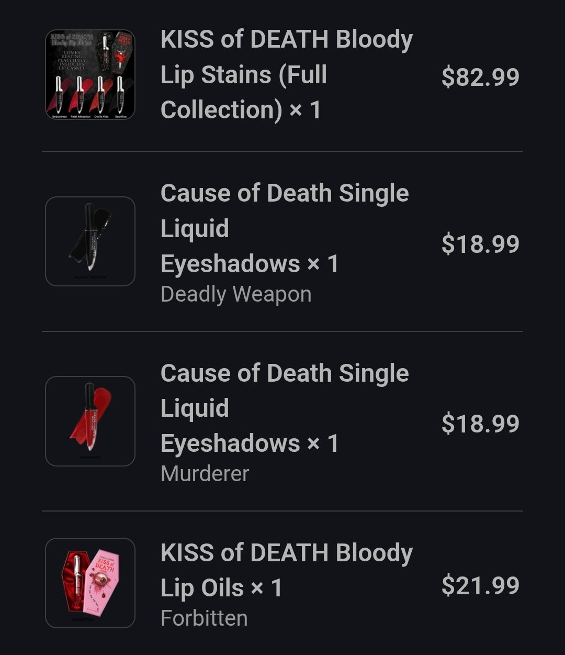Viewport: 565px width, 655px height.
Task: Click the $82.99 price
Action: (x=480, y=77)
